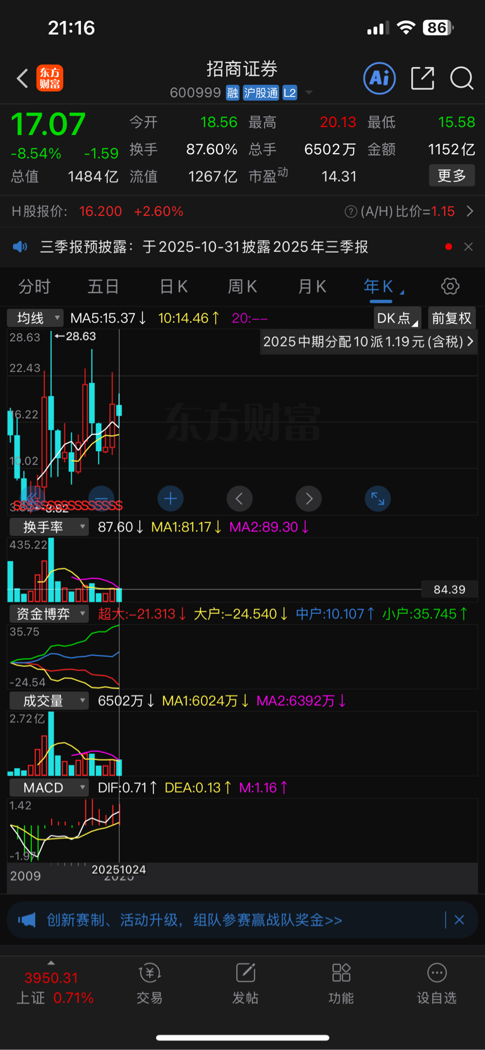Tap the 17.07 current price
Viewport: 485px width, 1050px height.
pos(48,124)
